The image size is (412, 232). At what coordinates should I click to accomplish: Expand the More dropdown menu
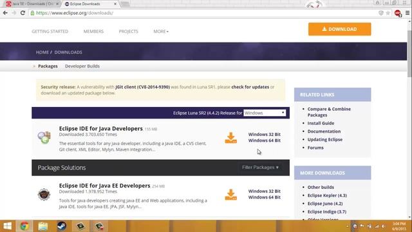[x=161, y=32]
